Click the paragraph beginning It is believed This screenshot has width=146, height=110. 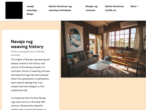tap(28, 104)
